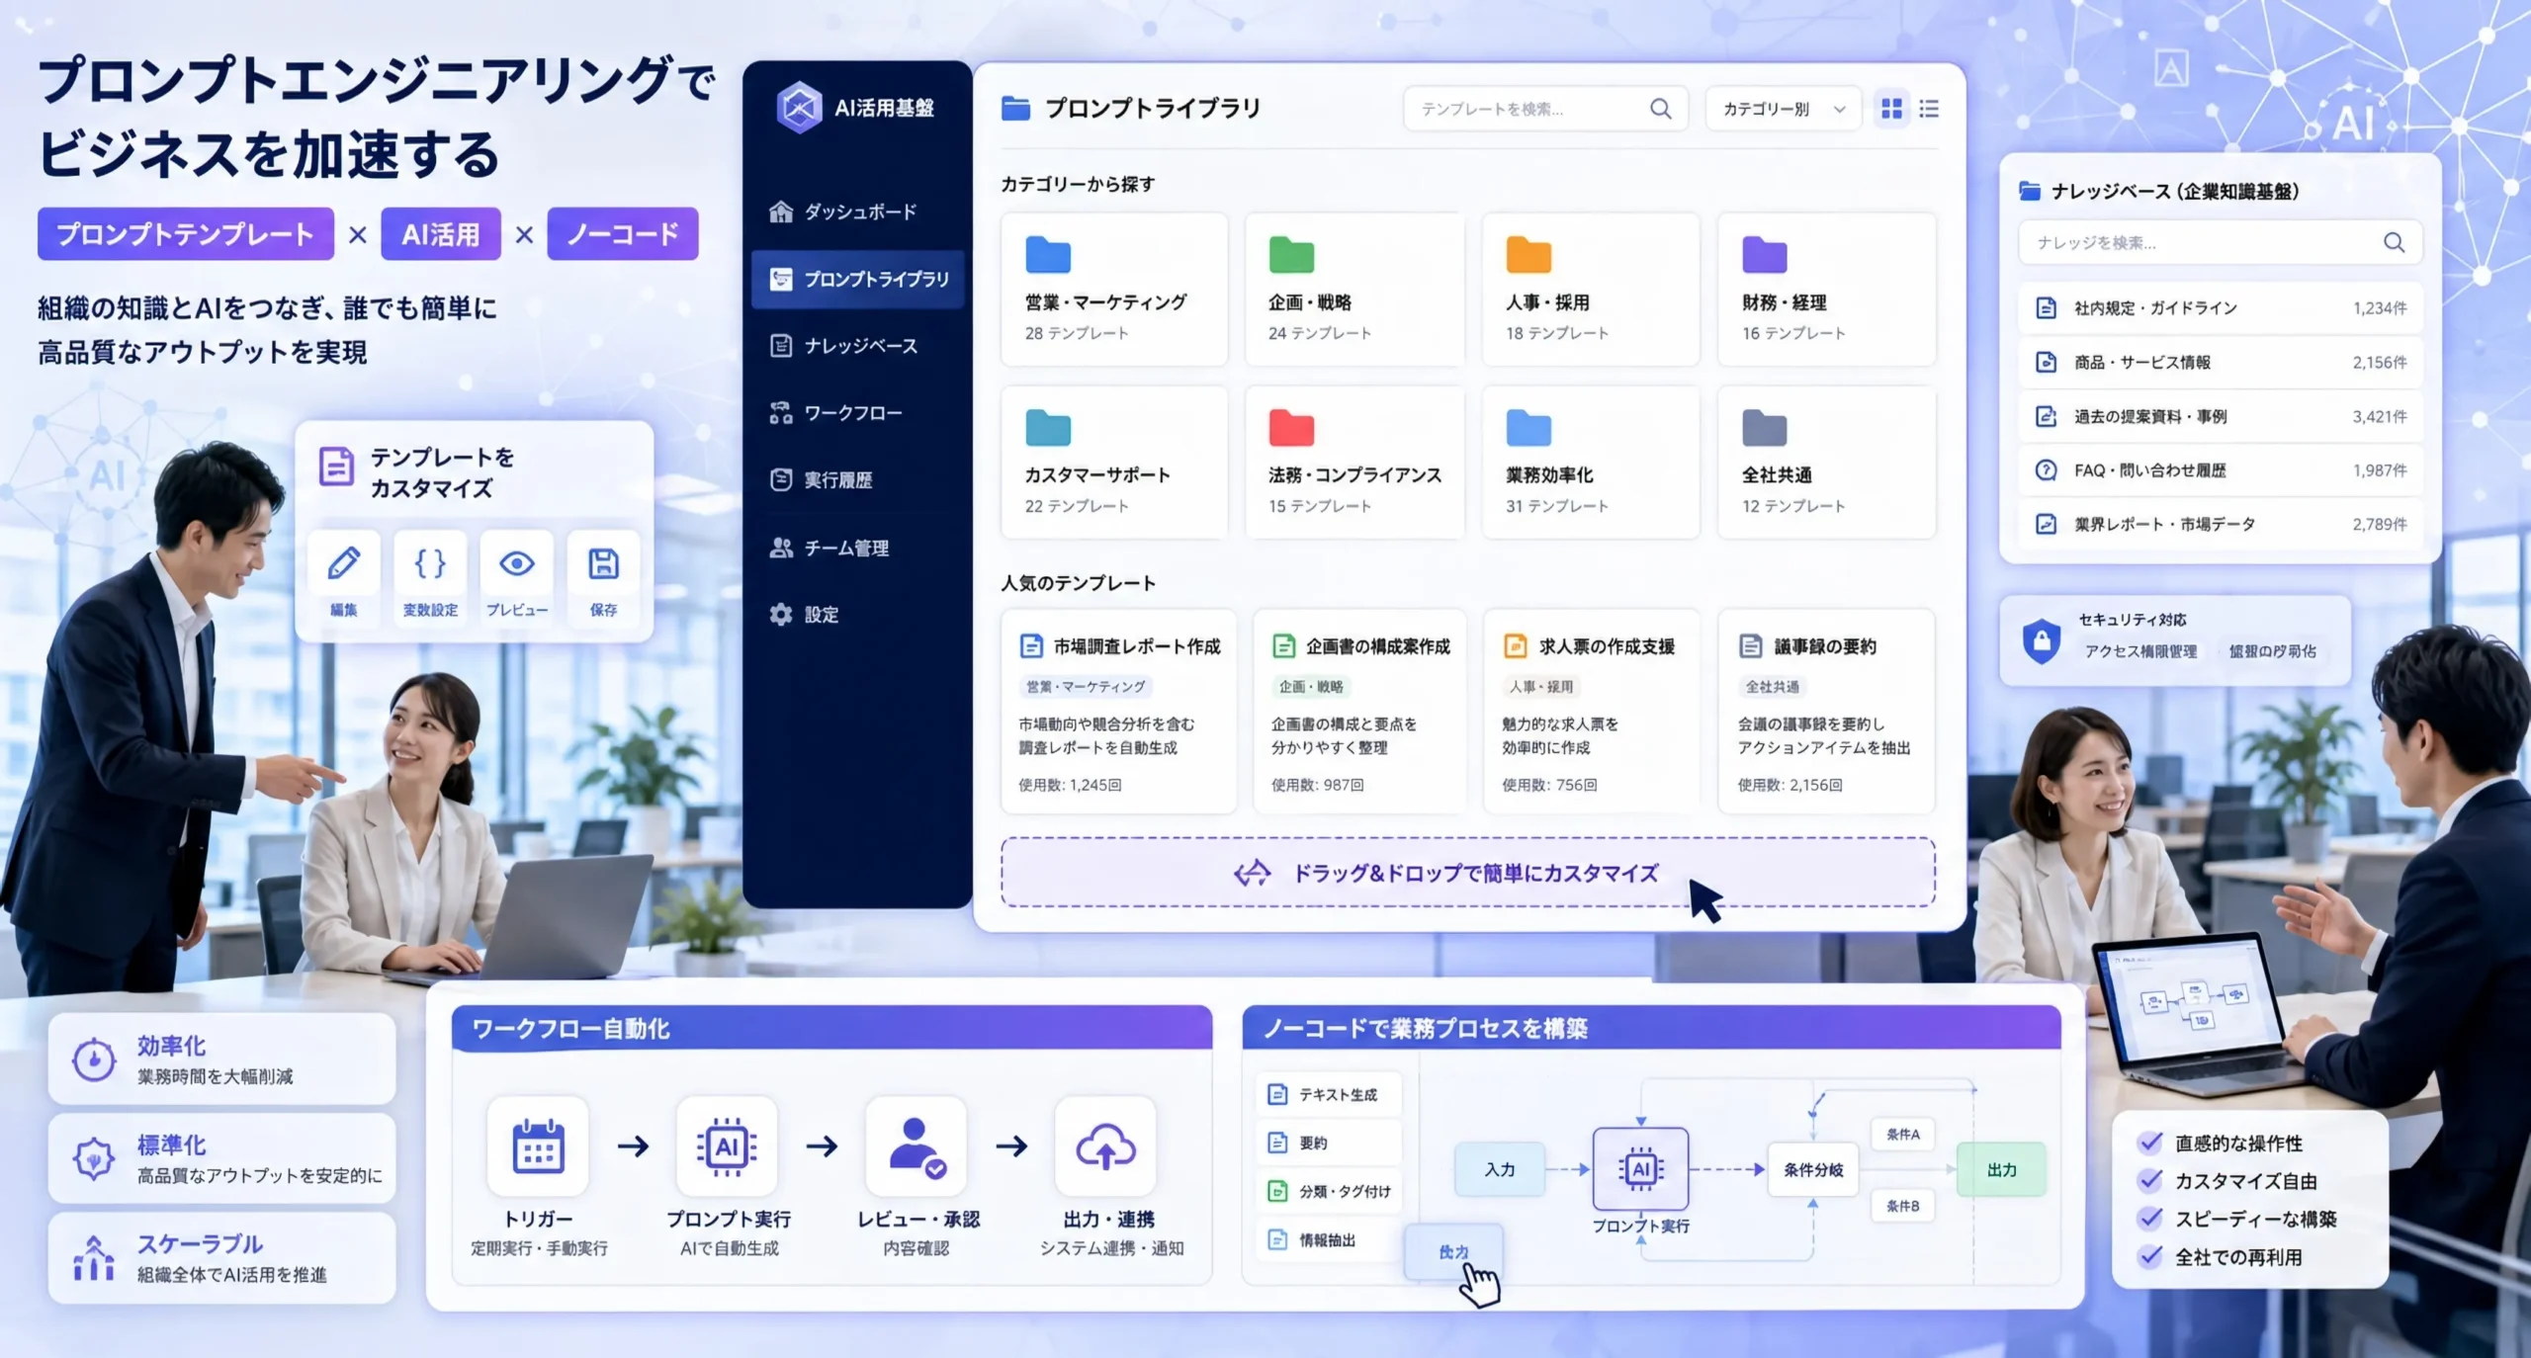The width and height of the screenshot is (2531, 1358).
Task: Open 設定 with the gear icon
Action: 858,615
